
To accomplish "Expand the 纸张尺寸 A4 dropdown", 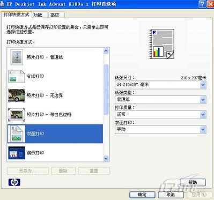I will tap(160, 85).
